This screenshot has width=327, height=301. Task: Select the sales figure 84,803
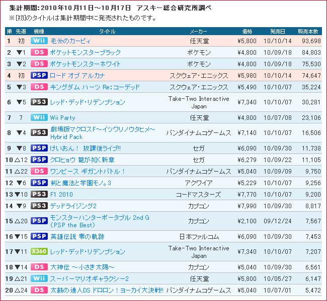coord(311,52)
